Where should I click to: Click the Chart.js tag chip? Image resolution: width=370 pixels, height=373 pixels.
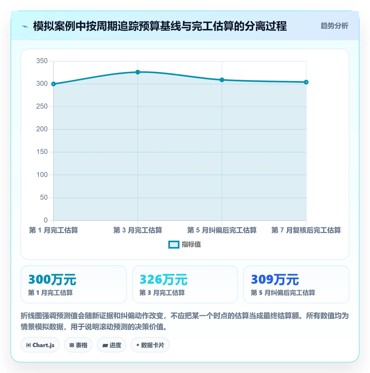pyautogui.click(x=40, y=345)
